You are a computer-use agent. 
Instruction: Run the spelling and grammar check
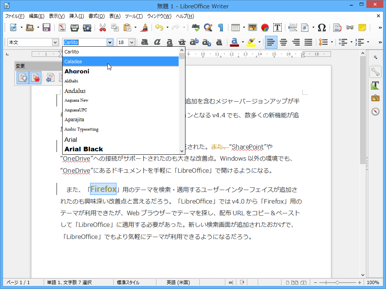196,27
